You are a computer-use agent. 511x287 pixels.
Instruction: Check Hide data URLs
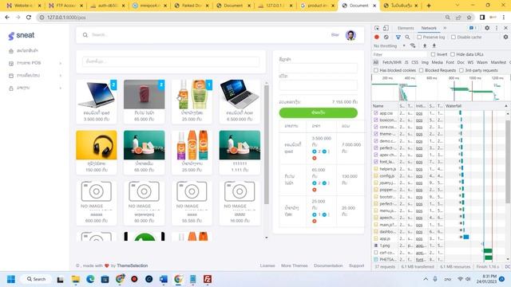(x=453, y=54)
